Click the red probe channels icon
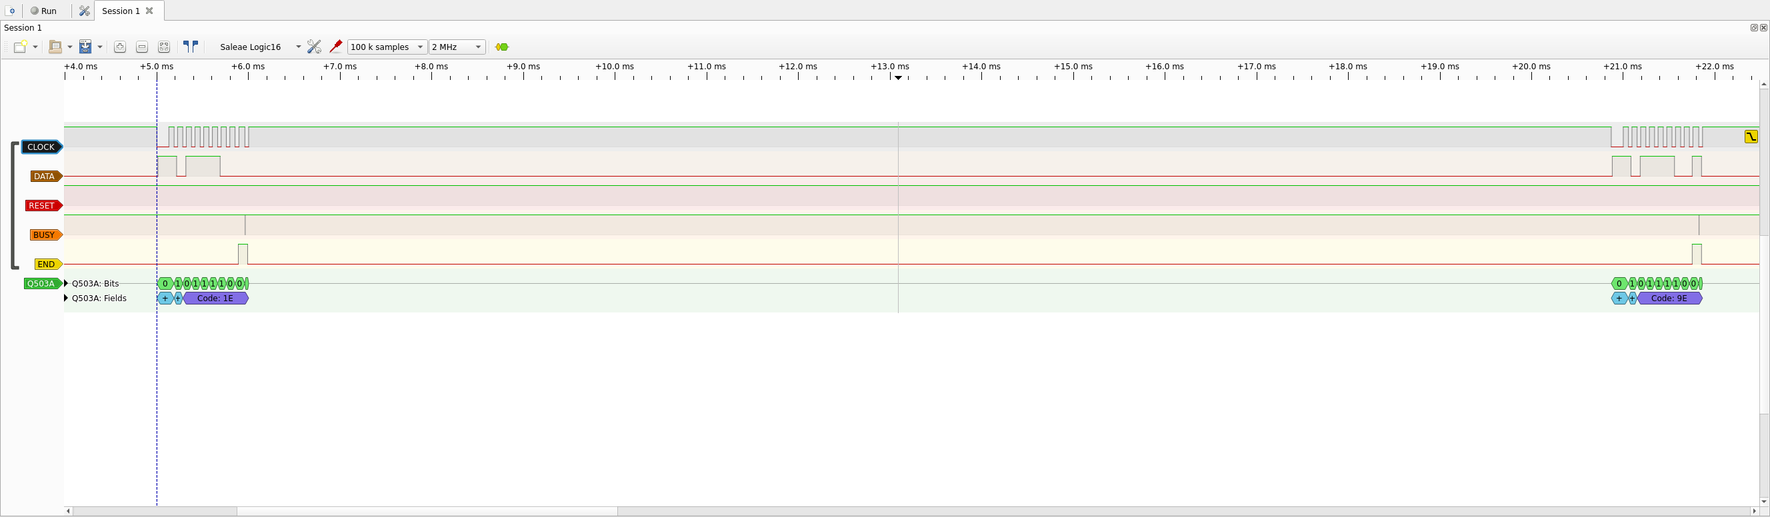Viewport: 1770px width, 517px height. [x=335, y=47]
